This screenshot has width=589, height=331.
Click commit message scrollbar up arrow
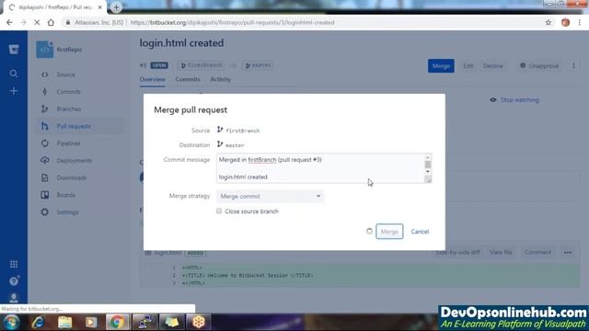click(x=427, y=157)
